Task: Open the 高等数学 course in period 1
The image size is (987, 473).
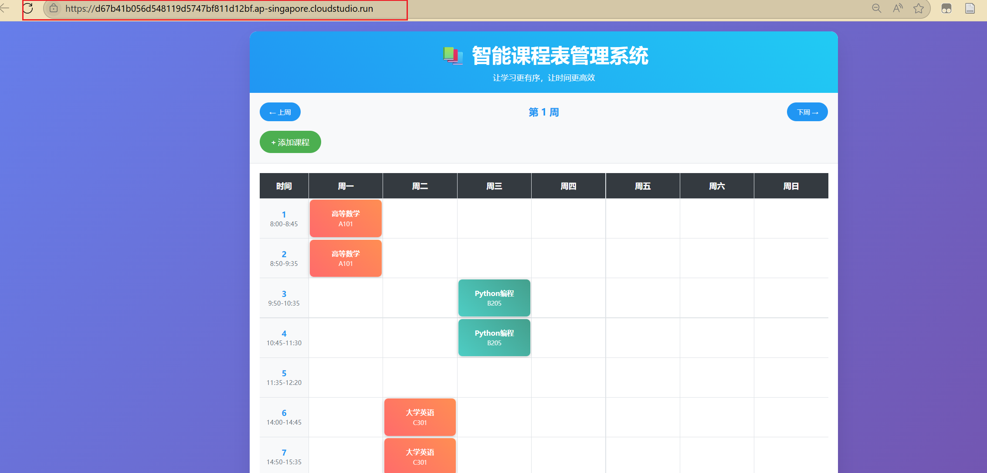Action: 346,218
